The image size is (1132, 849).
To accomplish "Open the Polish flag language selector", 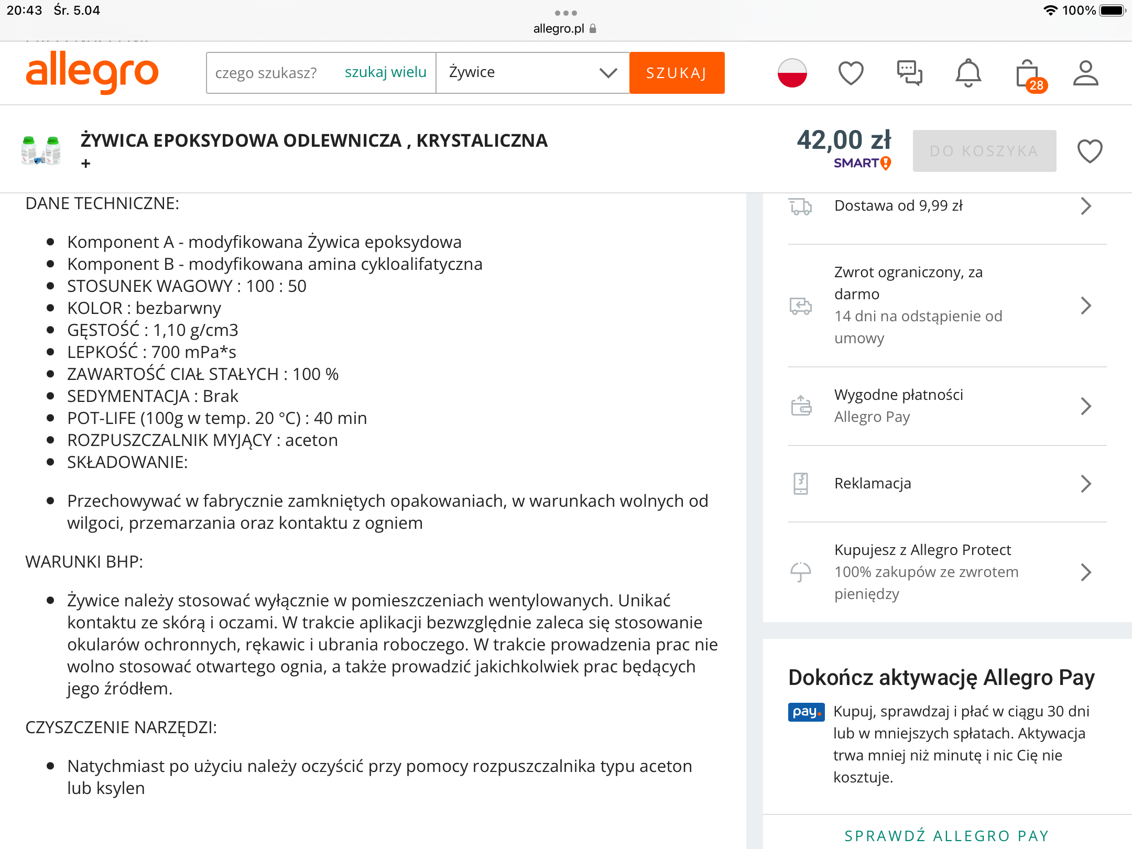I will click(792, 73).
